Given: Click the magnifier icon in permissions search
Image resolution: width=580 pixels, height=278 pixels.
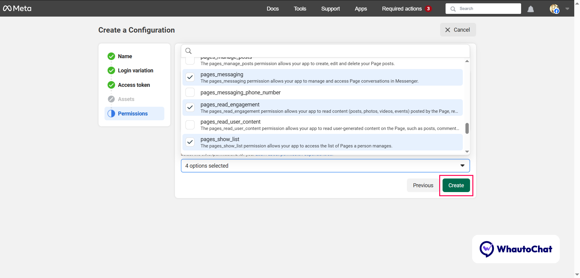Looking at the screenshot, I should (x=188, y=51).
